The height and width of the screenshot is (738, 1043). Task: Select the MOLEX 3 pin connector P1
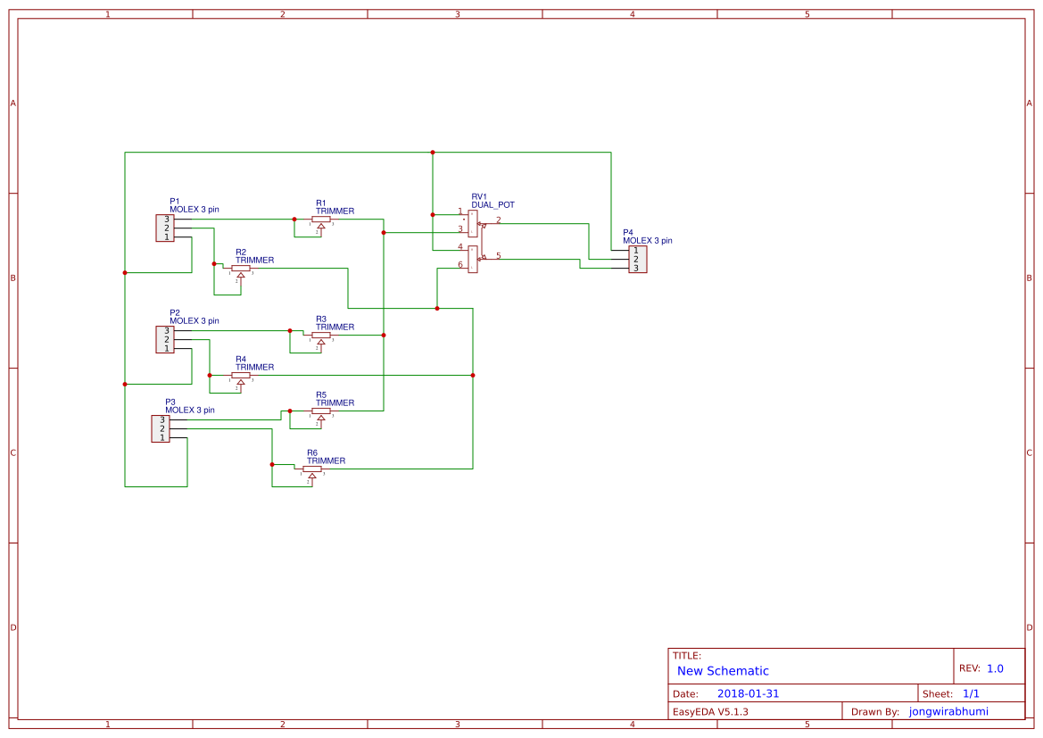(164, 228)
